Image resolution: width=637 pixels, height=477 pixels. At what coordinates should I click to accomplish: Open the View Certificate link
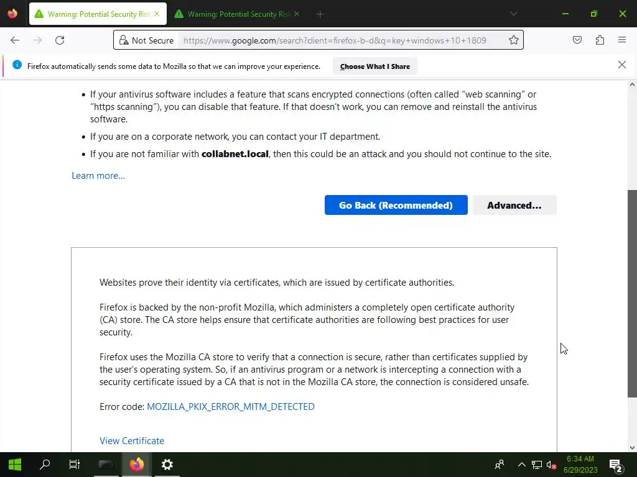132,441
